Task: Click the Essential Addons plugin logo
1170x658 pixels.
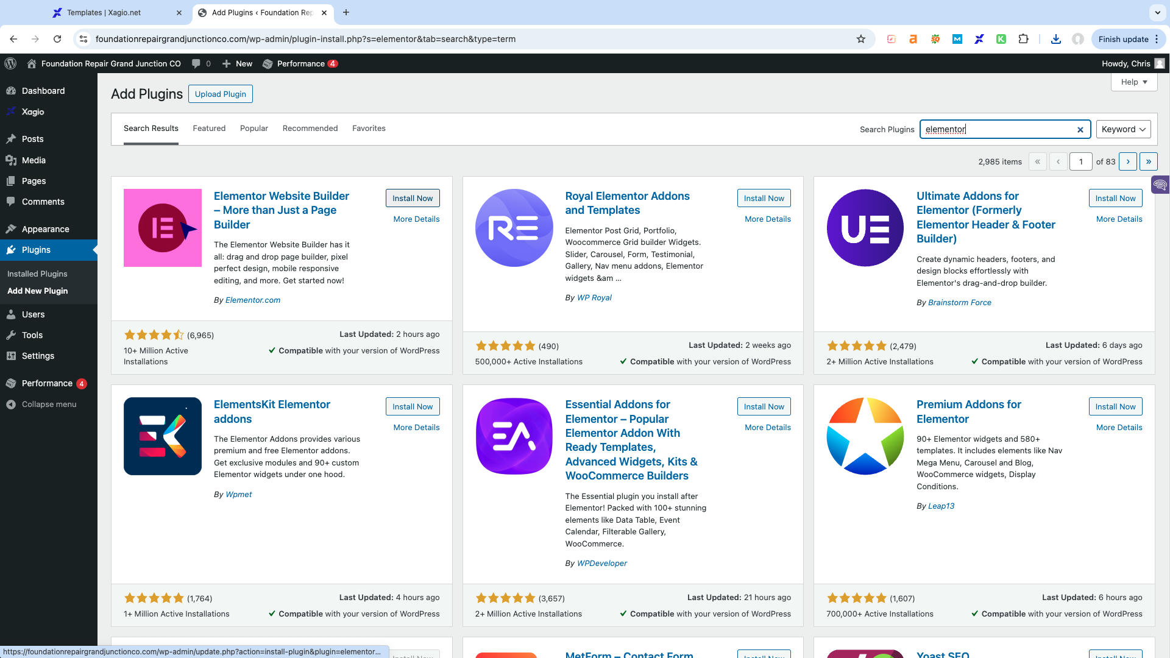Action: (x=514, y=436)
